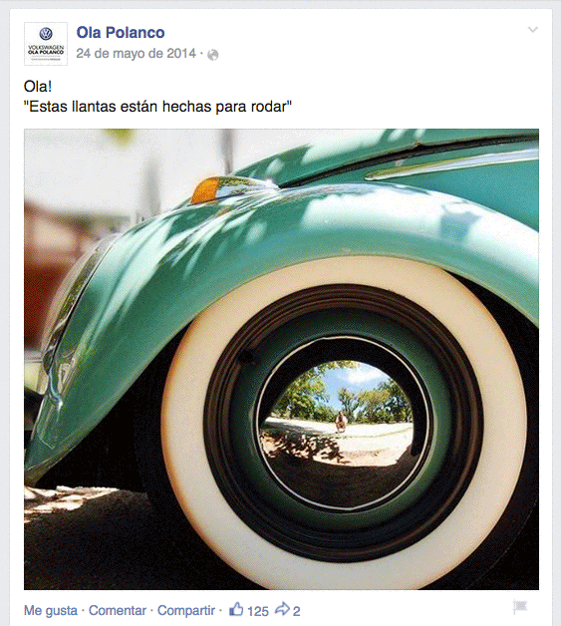
Task: Open the green Beetle fender photo
Action: [281, 359]
